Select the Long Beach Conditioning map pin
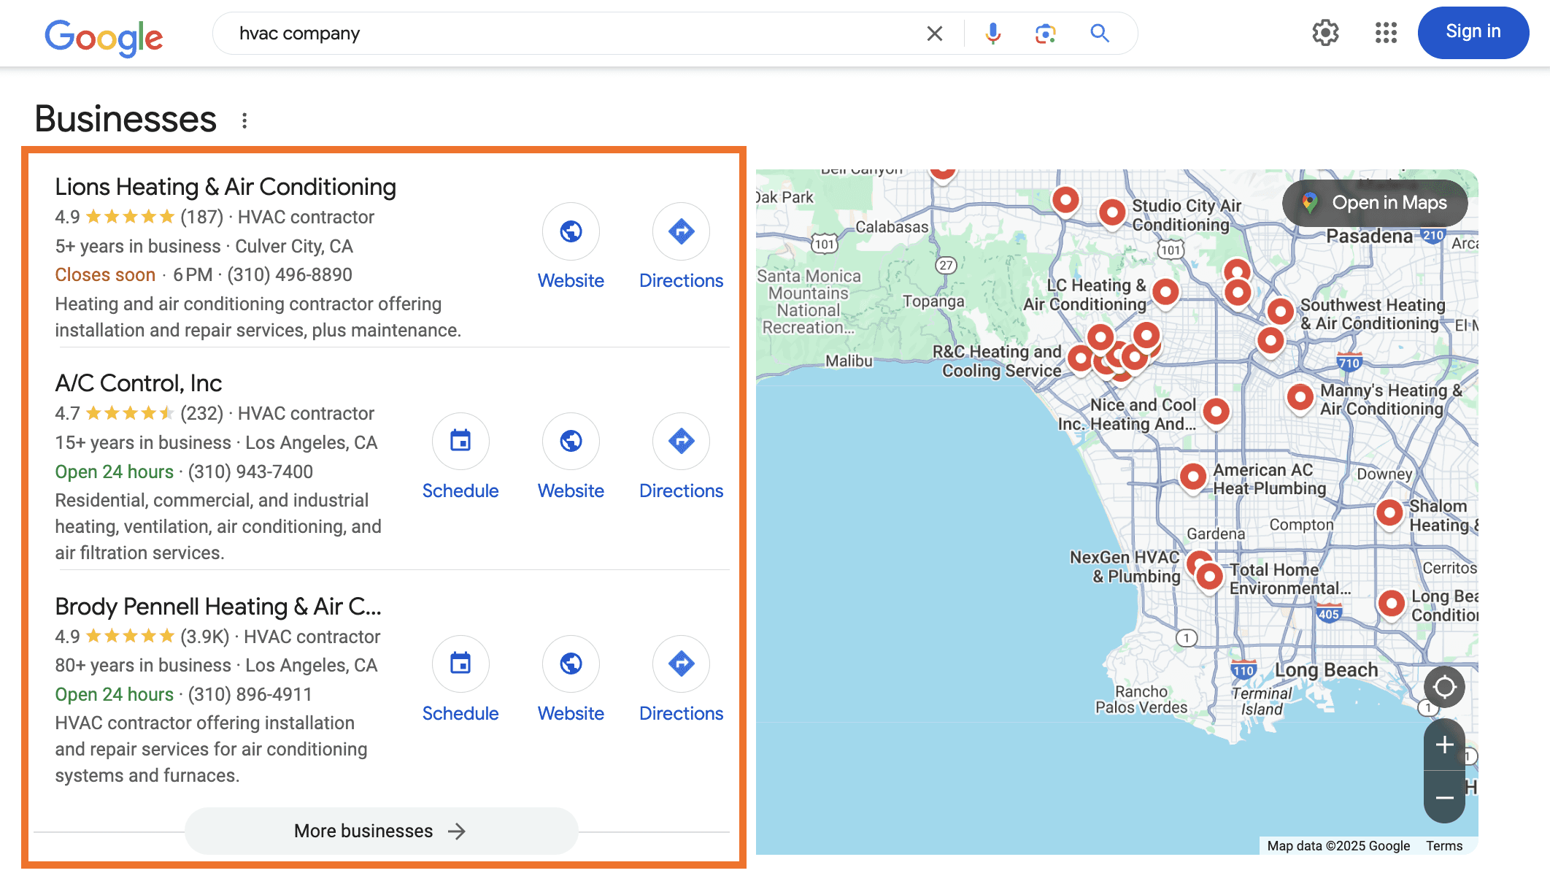Image resolution: width=1550 pixels, height=892 pixels. tap(1391, 604)
